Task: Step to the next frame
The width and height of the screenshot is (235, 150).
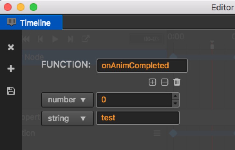Action: (x=70, y=39)
